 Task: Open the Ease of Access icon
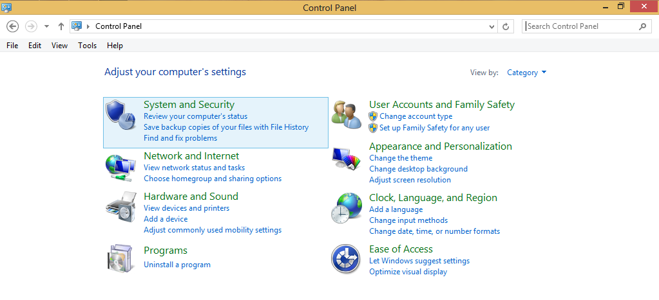pyautogui.click(x=347, y=258)
